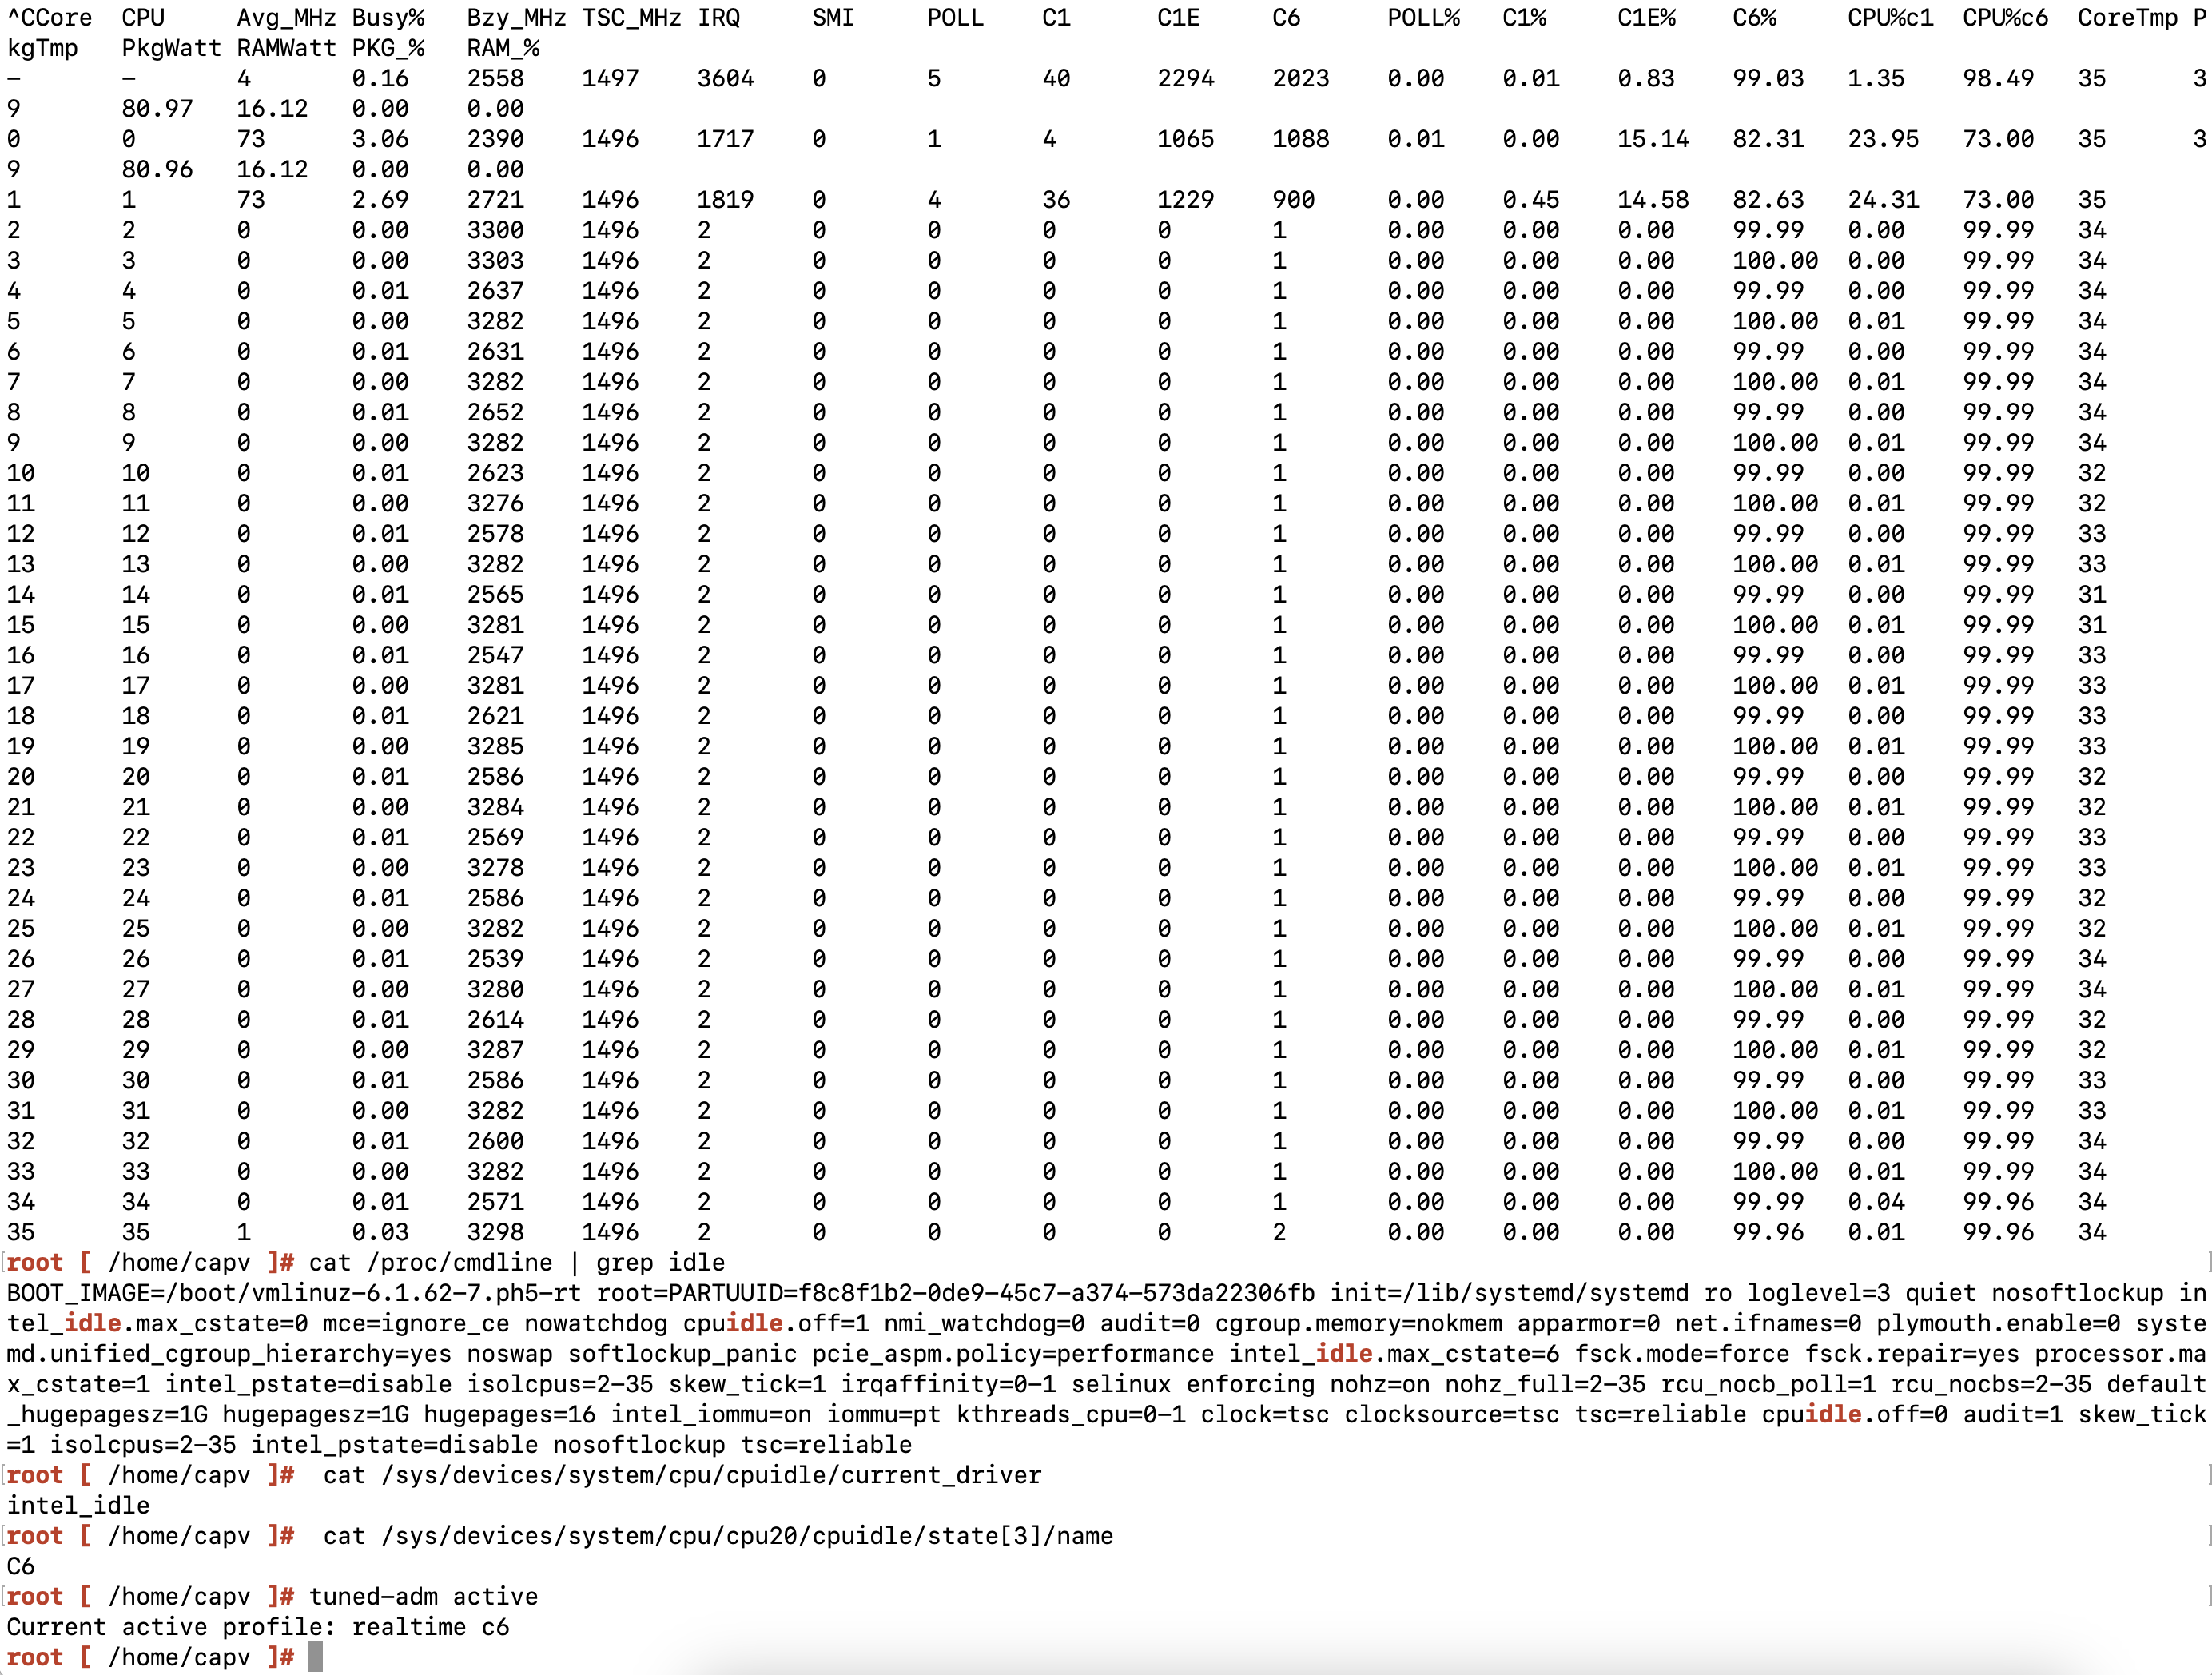Click the Current active profile output line

[x=258, y=1627]
